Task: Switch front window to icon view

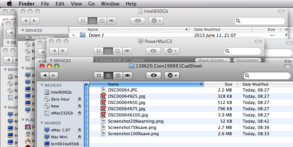Action: coord(99,76)
